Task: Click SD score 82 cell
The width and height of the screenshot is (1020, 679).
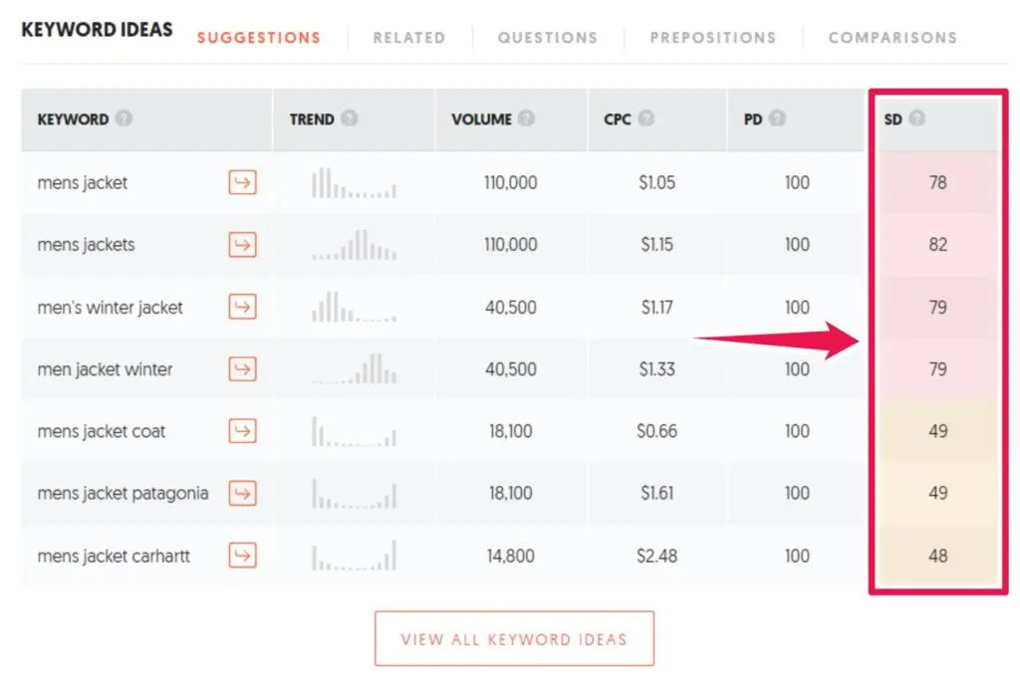Action: click(x=937, y=244)
